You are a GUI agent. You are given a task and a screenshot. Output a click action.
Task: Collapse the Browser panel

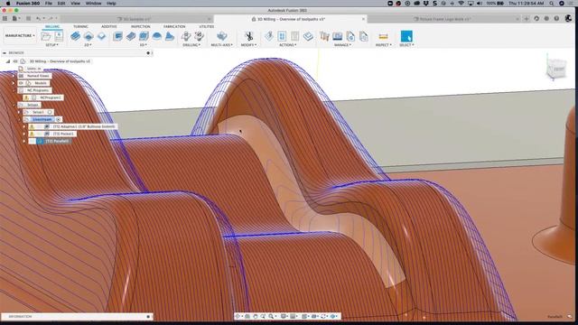[5, 53]
